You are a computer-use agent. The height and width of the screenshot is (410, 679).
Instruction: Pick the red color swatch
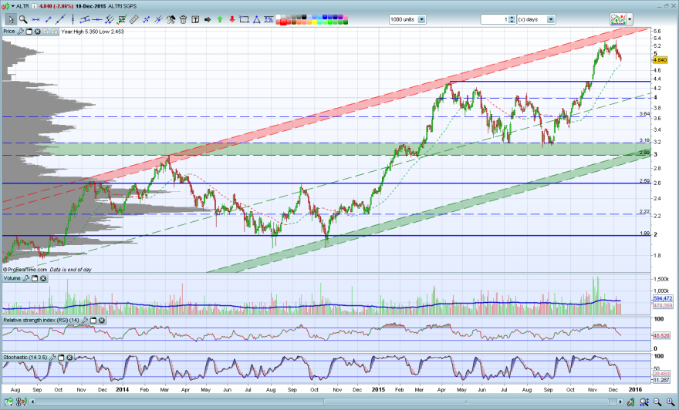pyautogui.click(x=284, y=22)
